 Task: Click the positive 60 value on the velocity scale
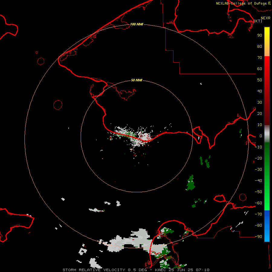260,69
